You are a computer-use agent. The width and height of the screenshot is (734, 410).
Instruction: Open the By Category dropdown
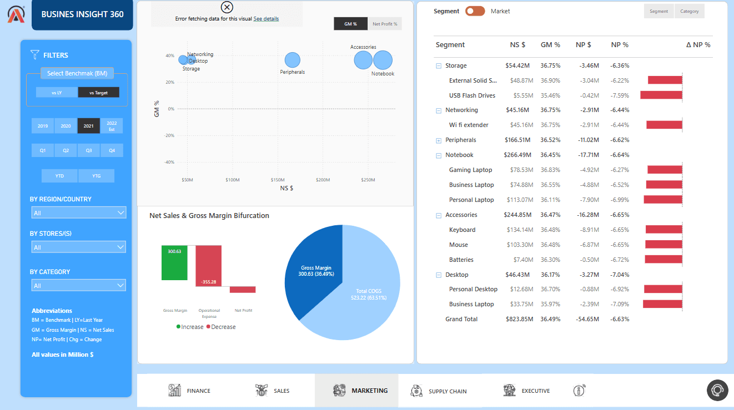click(78, 285)
